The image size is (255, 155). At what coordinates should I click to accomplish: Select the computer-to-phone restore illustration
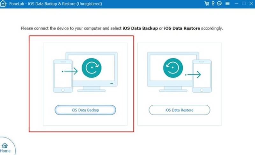coord(179,72)
